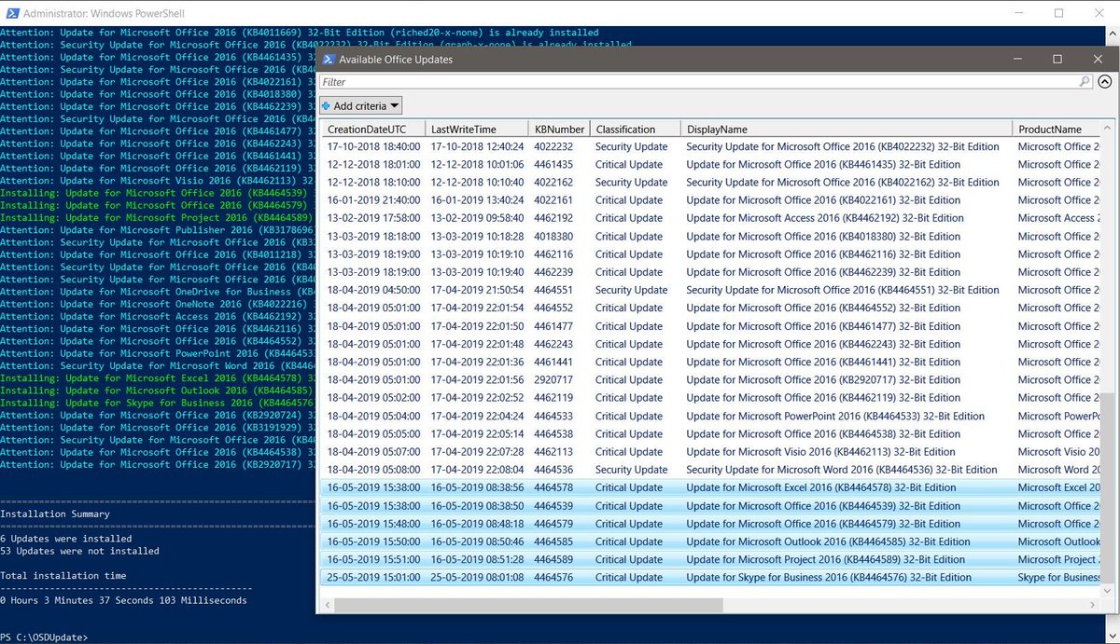Select row with KBNumber 4464552
This screenshot has width=1120, height=644.
711,308
